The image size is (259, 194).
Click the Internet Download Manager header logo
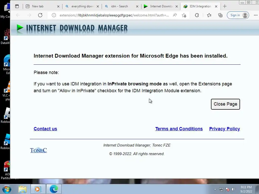(72, 28)
